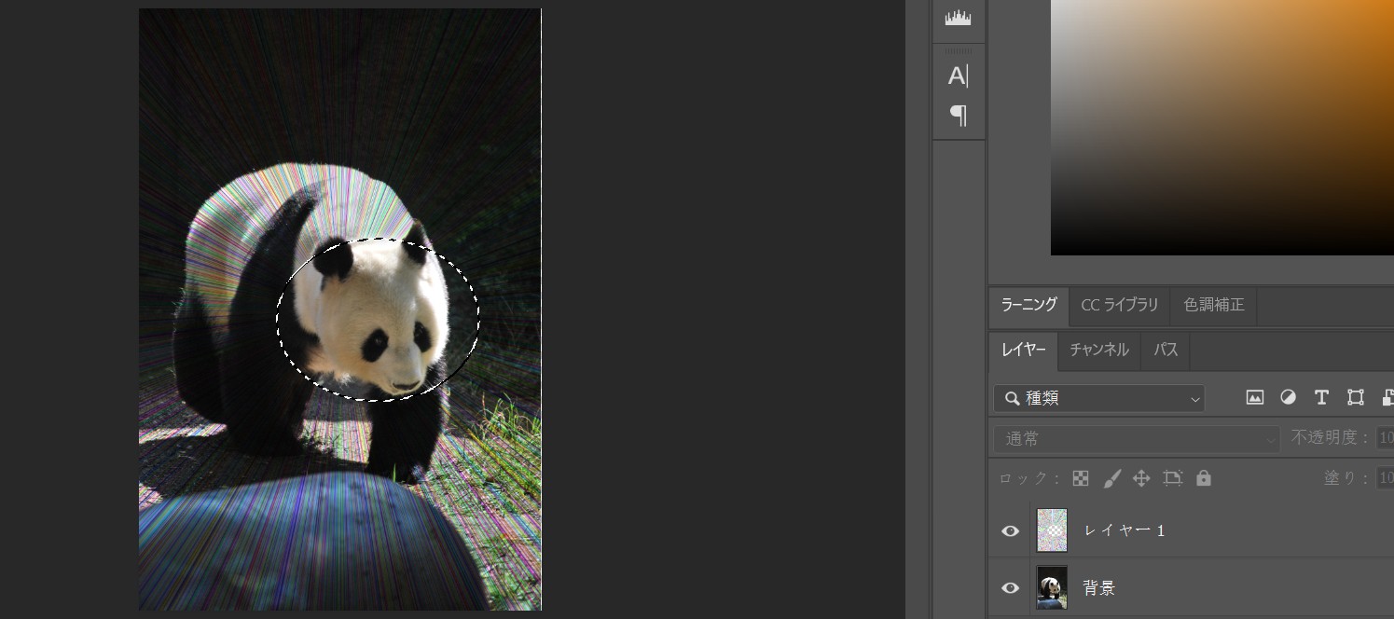This screenshot has width=1394, height=619.
Task: Open the Histogram panel icon
Action: (x=959, y=18)
